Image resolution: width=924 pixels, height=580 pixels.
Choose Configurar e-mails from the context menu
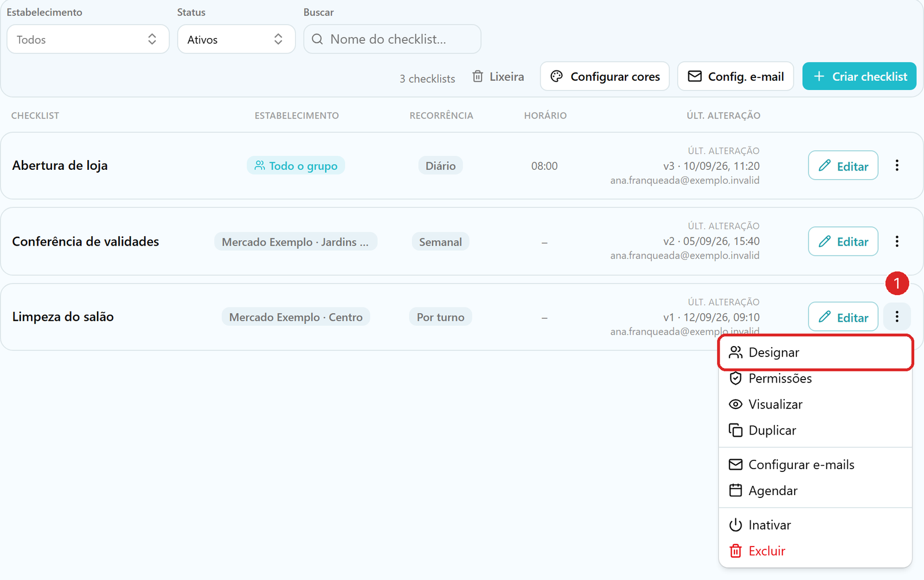tap(815, 464)
